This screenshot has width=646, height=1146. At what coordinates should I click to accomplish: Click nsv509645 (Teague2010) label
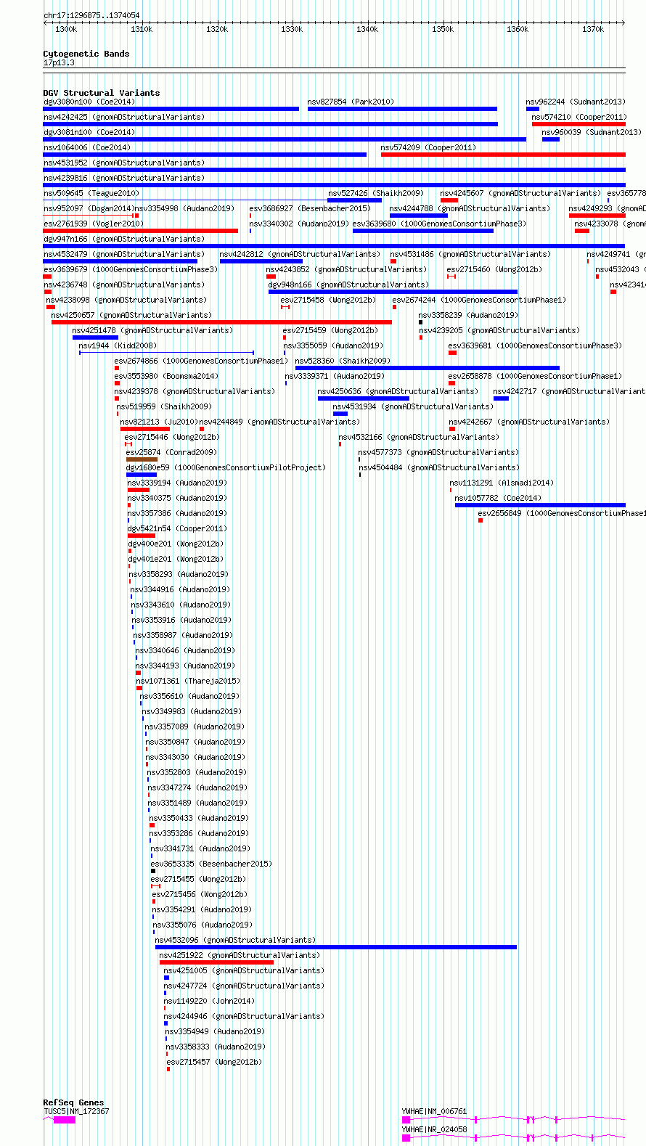(91, 193)
